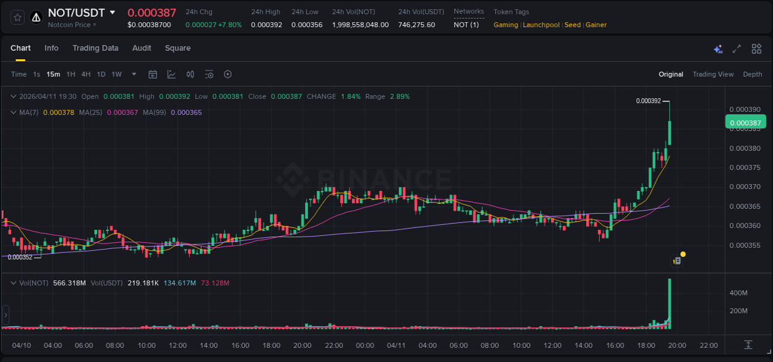Add NOT/USDT to favorites with star icon
This screenshot has width=773, height=362.
click(18, 18)
